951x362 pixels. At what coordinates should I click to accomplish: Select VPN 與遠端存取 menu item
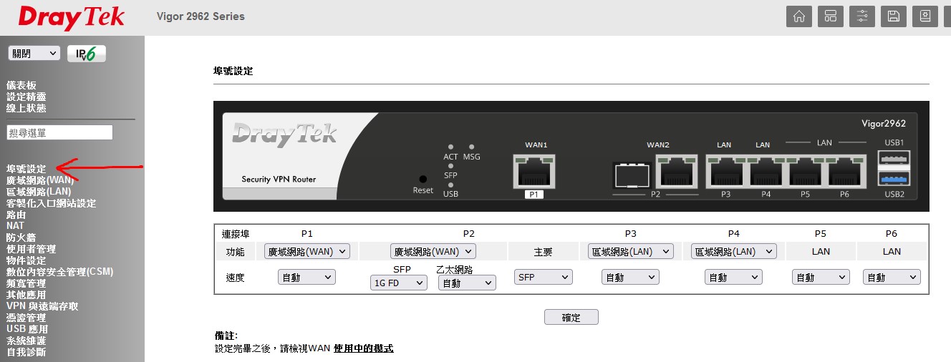tap(42, 306)
